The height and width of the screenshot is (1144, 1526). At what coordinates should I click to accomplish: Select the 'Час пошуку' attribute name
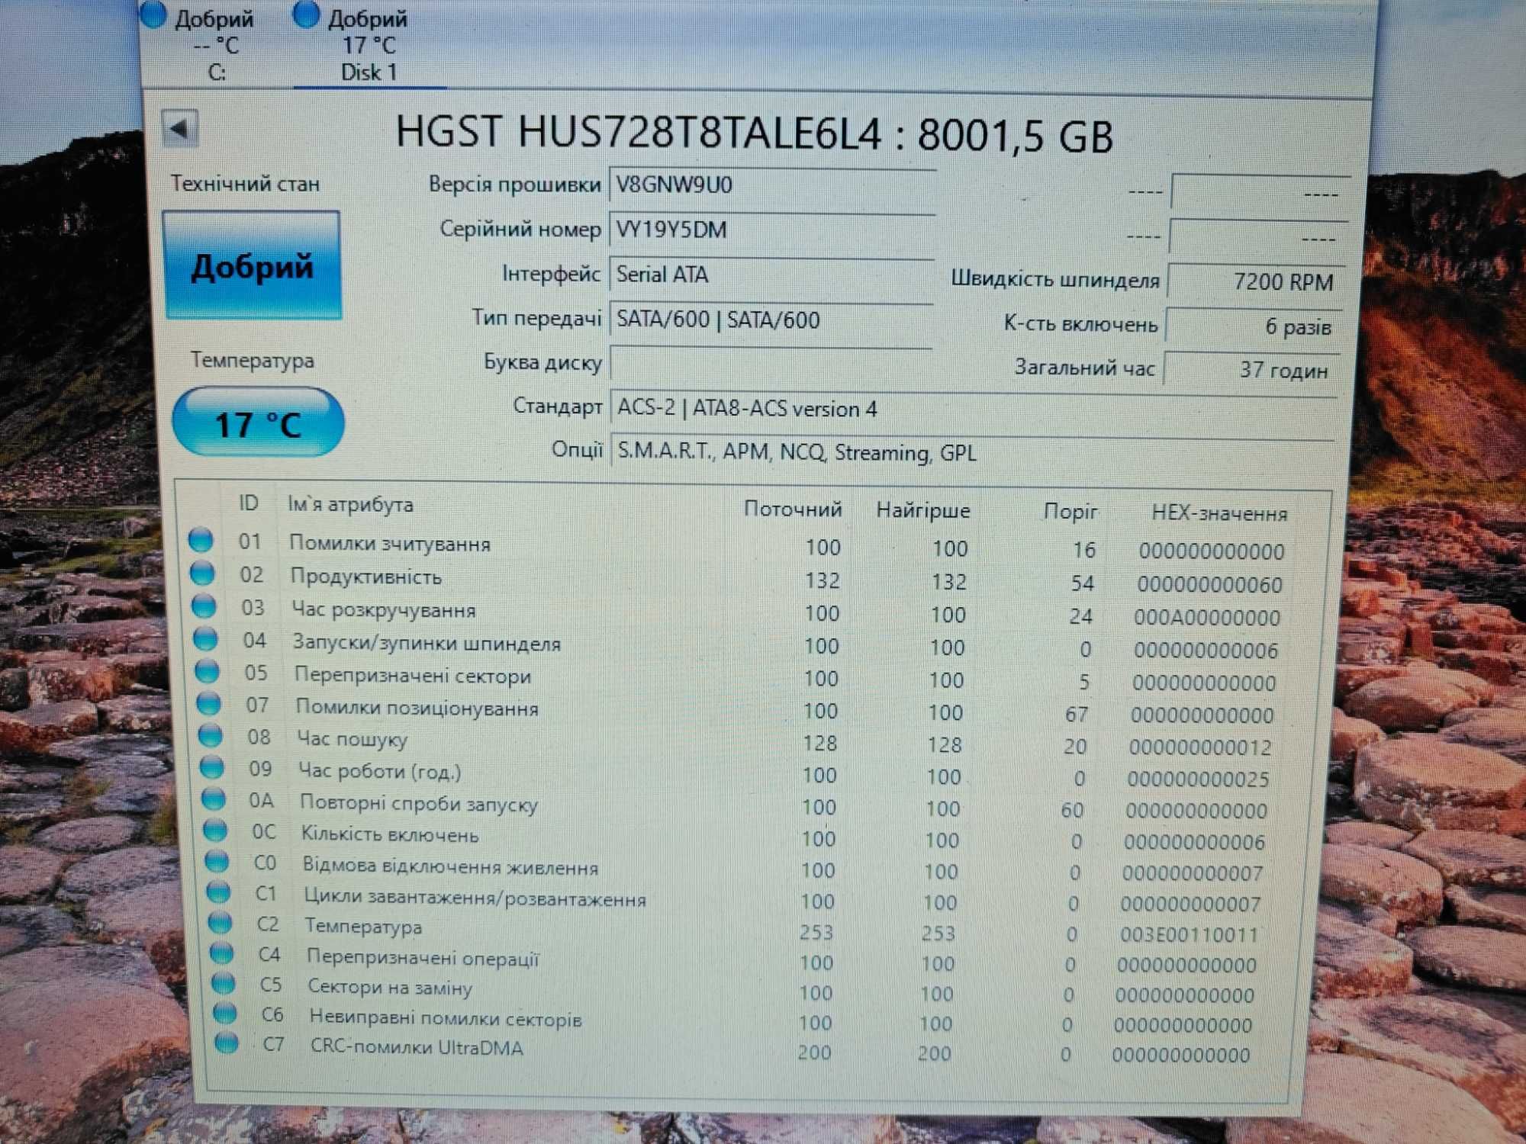353,739
